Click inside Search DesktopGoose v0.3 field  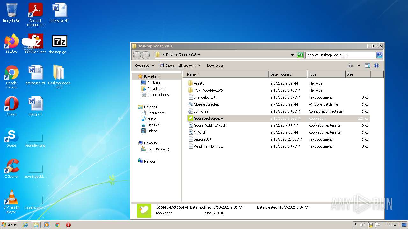click(x=340, y=55)
